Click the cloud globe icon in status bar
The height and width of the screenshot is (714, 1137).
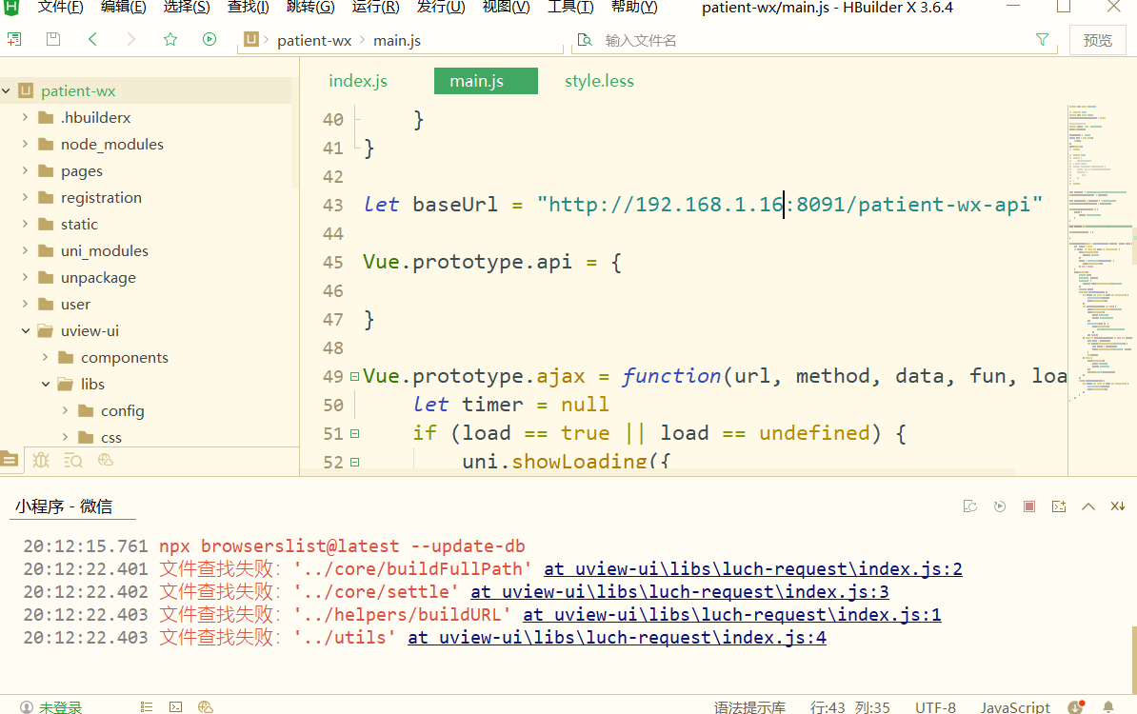pos(205,706)
